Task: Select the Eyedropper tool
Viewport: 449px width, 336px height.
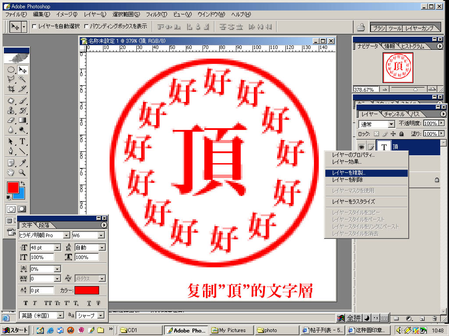Action: pos(22,163)
